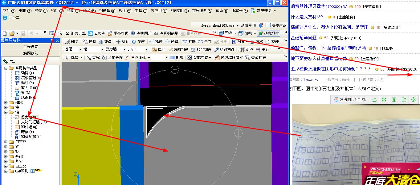Select the 复制 copy tool
Screen dimensions: 420x185
(x=89, y=42)
